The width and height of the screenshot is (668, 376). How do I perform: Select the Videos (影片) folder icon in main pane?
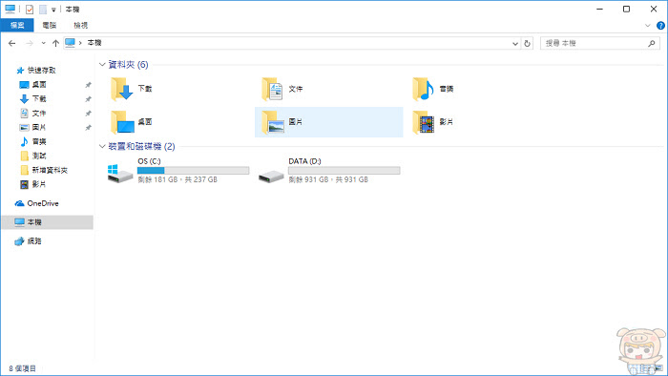[423, 122]
